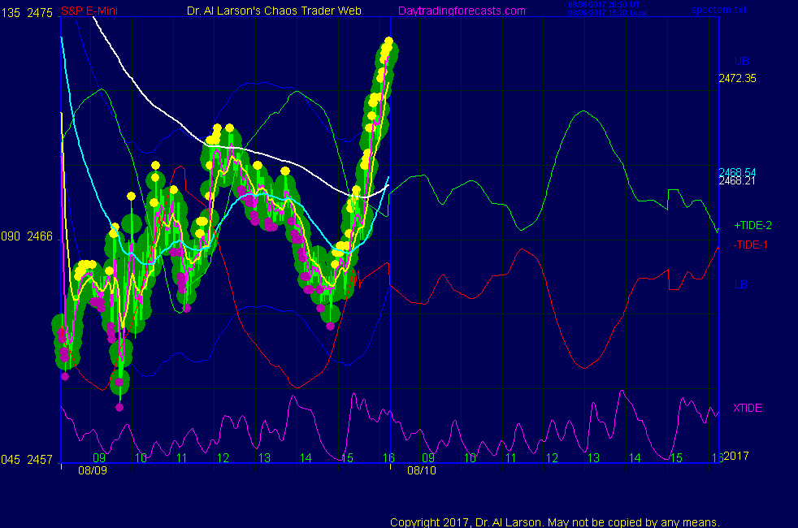The width and height of the screenshot is (798, 528).
Task: Click the +TIDE-2 legend label
Action: point(751,225)
